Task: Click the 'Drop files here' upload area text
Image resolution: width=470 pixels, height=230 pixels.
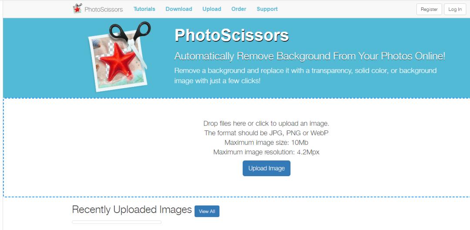Action: (266, 123)
